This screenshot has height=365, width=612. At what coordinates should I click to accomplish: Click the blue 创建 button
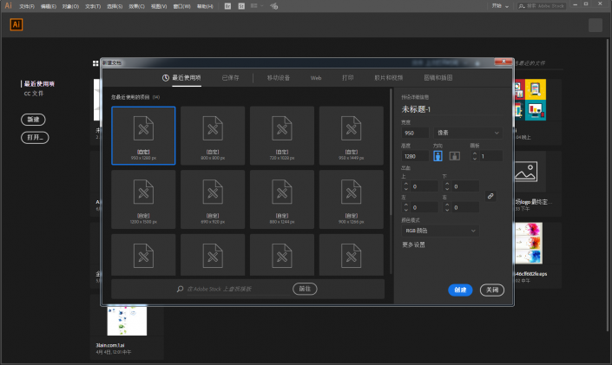click(460, 290)
